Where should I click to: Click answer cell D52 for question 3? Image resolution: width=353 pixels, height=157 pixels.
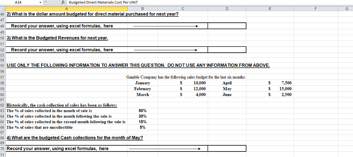pyautogui.click(x=227, y=50)
